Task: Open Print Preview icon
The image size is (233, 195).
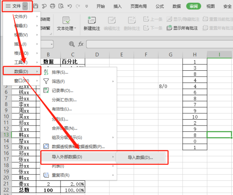Action: pyautogui.click(x=61, y=6)
